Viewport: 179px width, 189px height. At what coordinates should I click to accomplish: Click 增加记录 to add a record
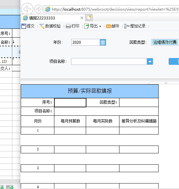(x=135, y=26)
